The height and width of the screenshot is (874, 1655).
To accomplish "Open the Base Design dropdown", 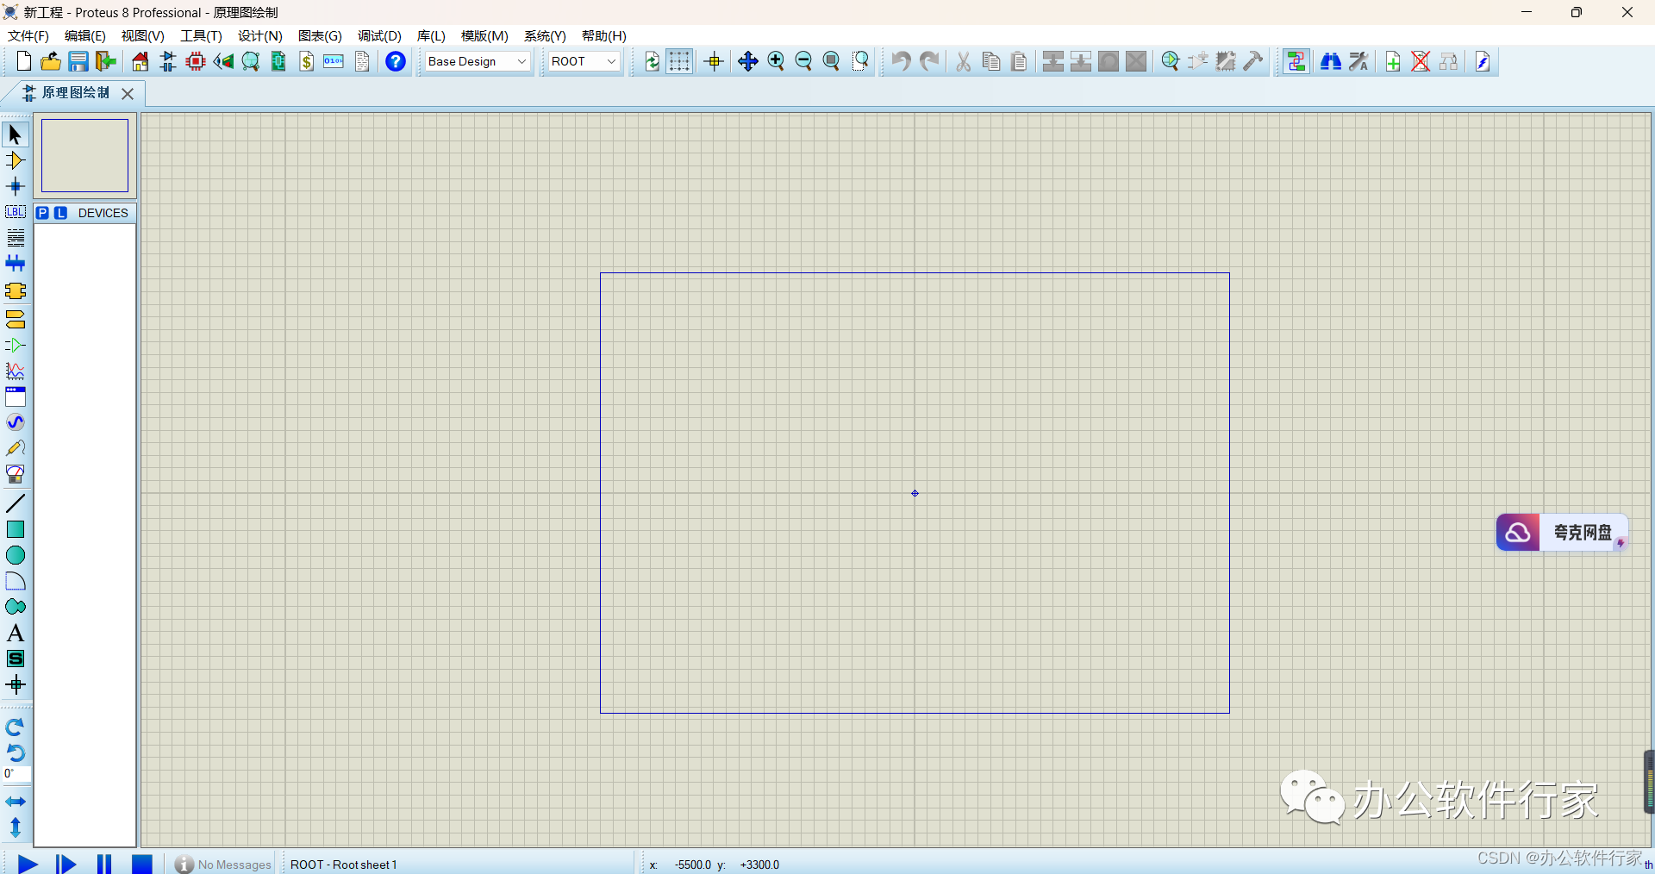I will click(478, 61).
